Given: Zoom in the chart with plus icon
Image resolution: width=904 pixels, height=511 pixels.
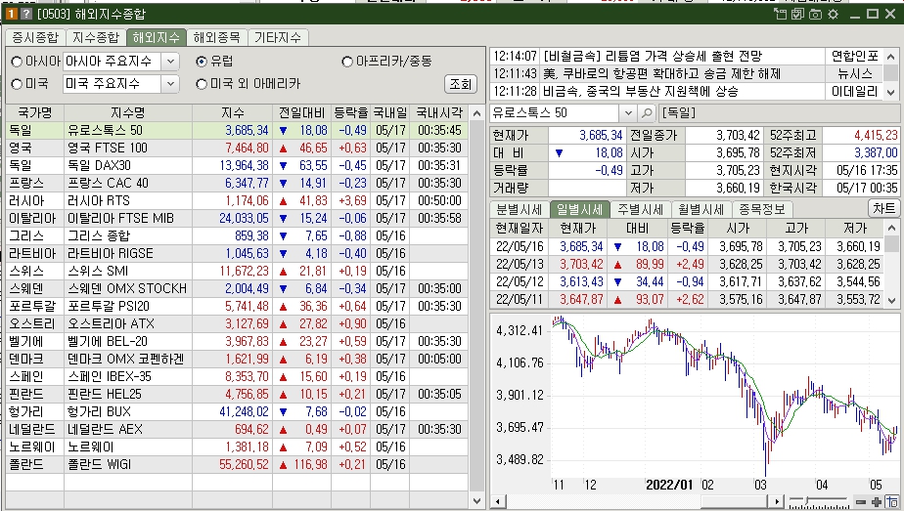Looking at the screenshot, I should (877, 502).
